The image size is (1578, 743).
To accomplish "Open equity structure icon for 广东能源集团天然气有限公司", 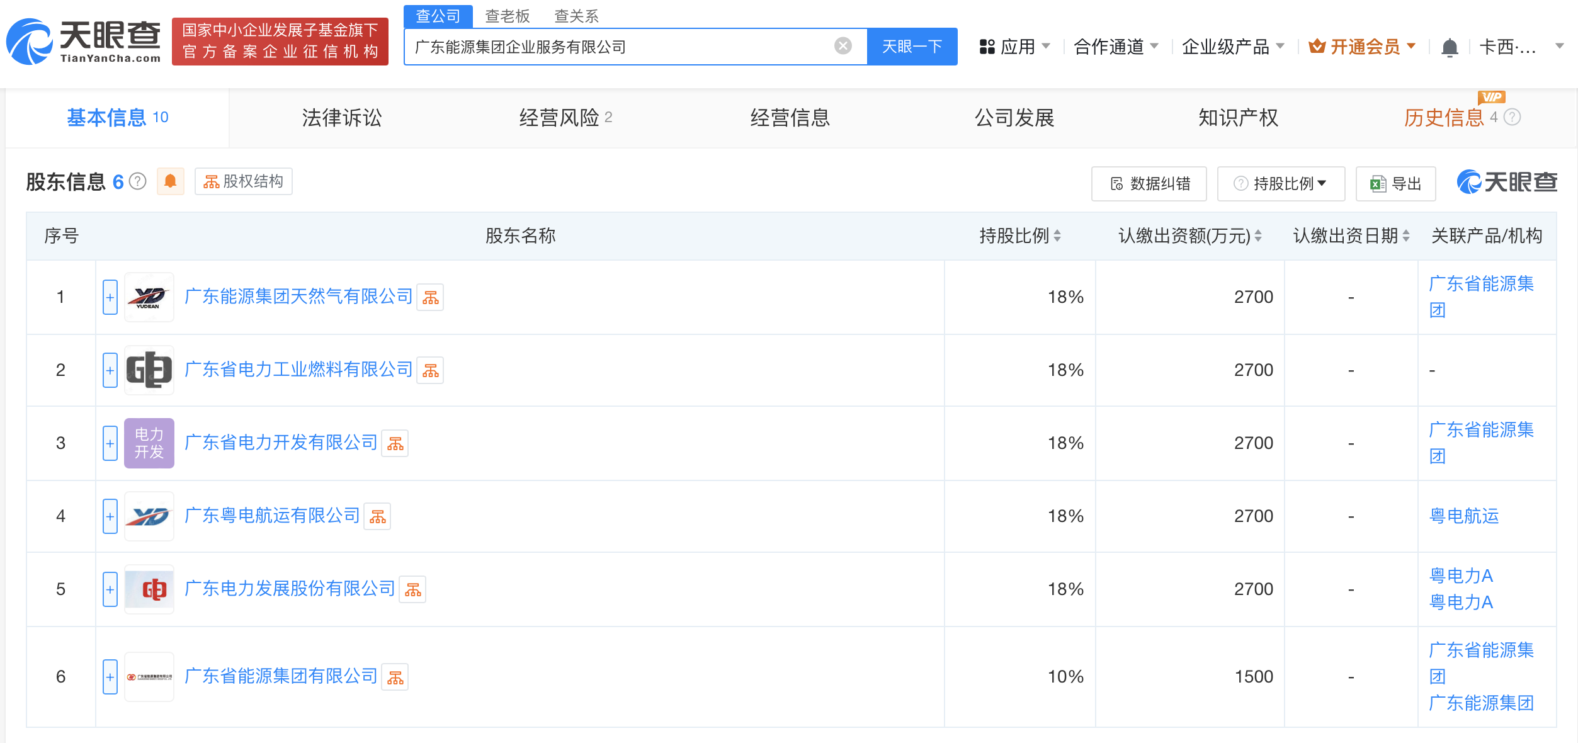I will point(431,298).
